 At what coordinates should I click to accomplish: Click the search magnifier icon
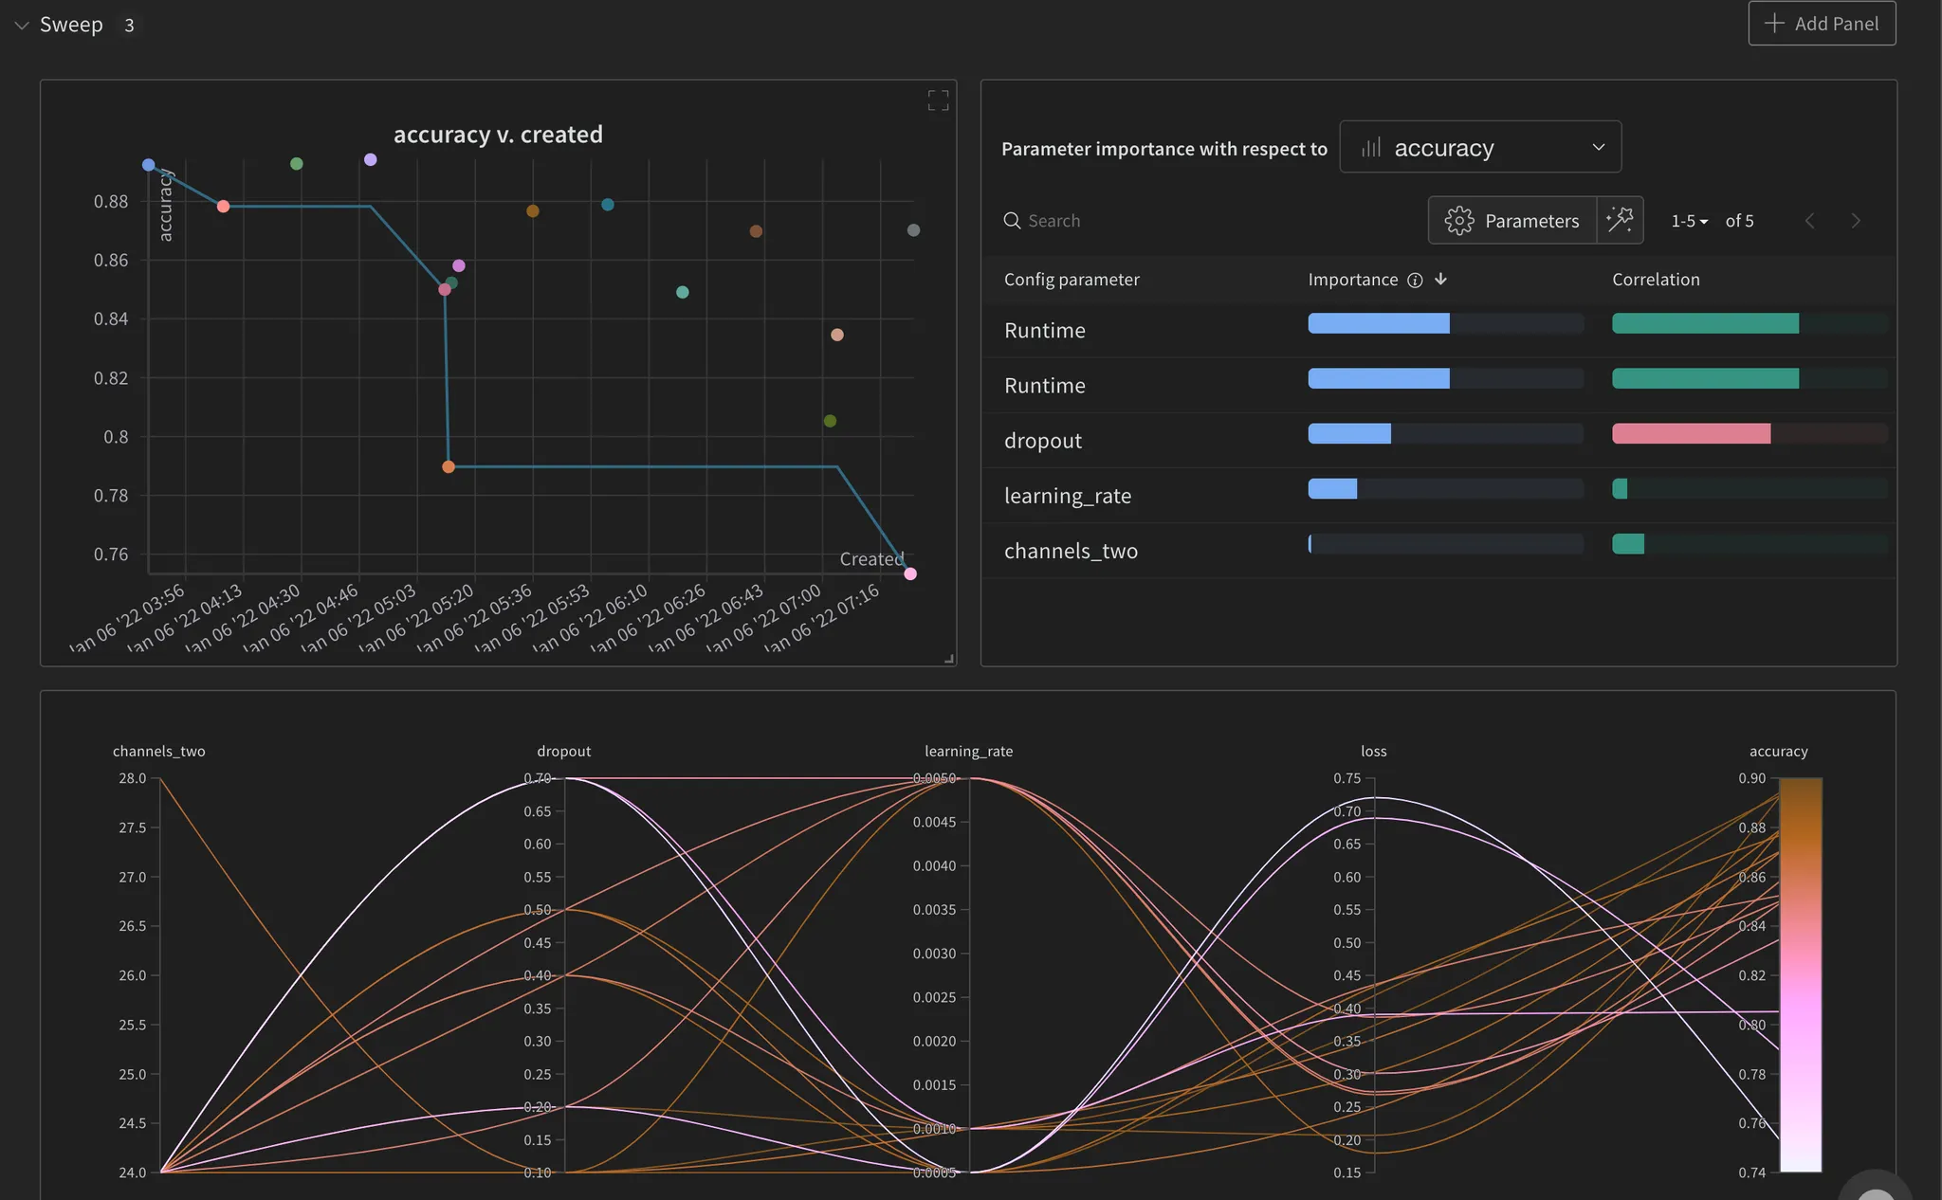pyautogui.click(x=1012, y=221)
